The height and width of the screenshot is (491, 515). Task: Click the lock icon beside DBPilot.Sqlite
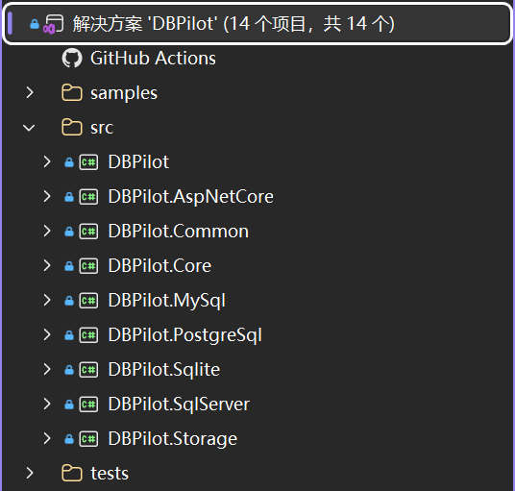tap(69, 370)
